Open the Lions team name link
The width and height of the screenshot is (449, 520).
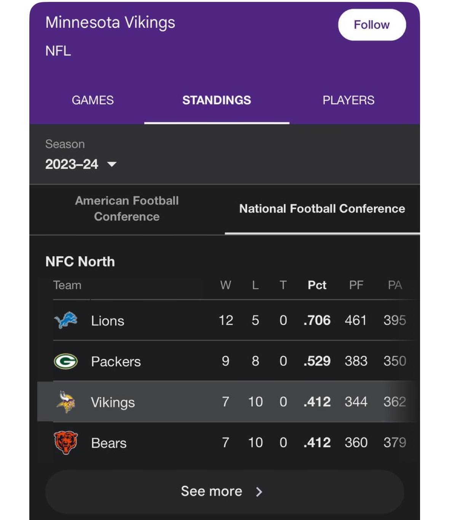(107, 321)
